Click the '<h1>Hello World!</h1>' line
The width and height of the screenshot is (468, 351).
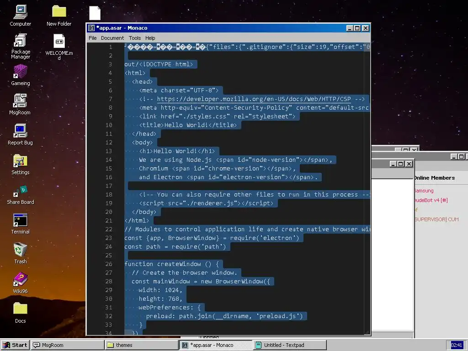pyautogui.click(x=177, y=151)
